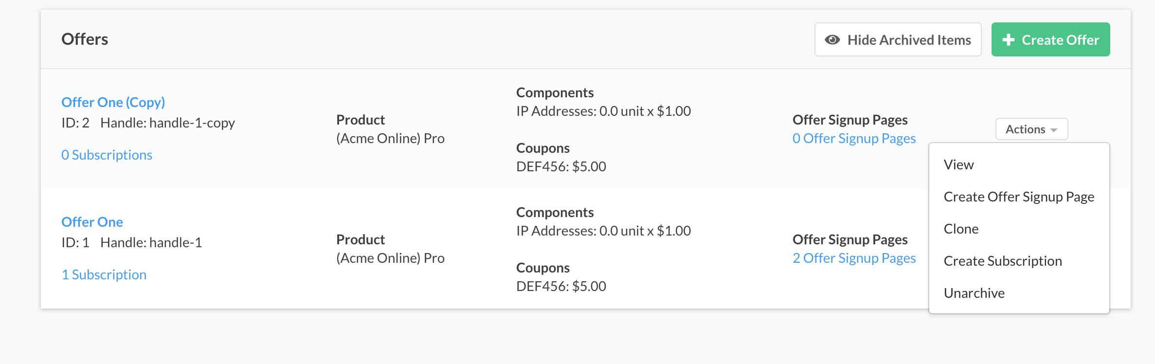Click the plus icon on Create Offer
Image resolution: width=1155 pixels, height=364 pixels.
click(1009, 40)
